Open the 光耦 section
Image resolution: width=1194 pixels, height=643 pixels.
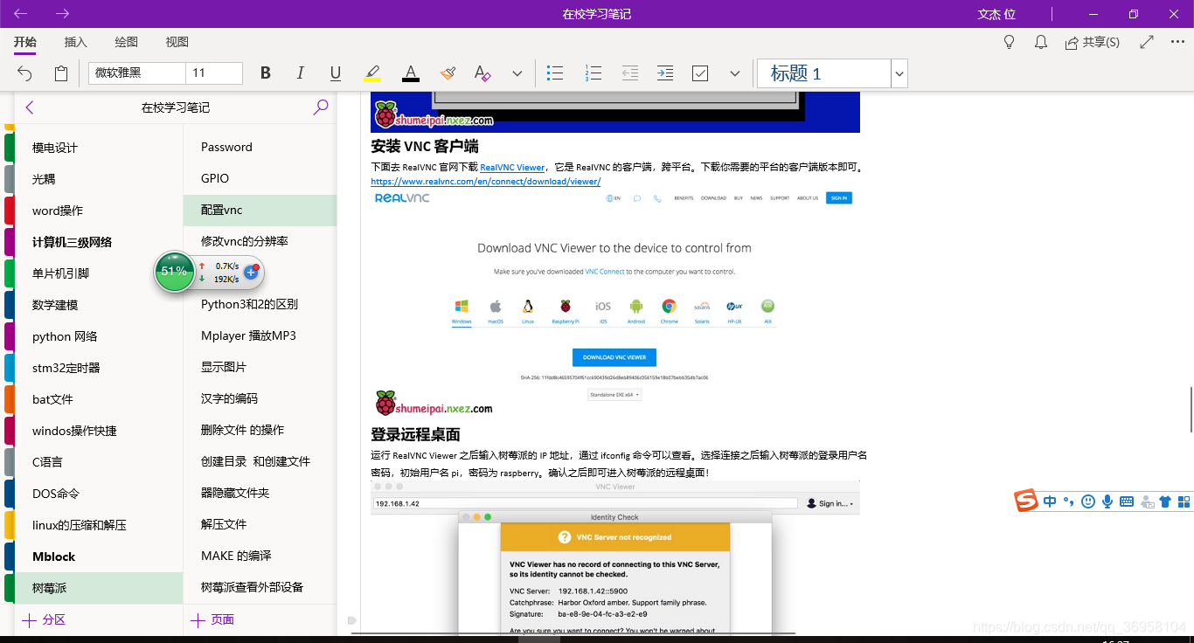99,179
